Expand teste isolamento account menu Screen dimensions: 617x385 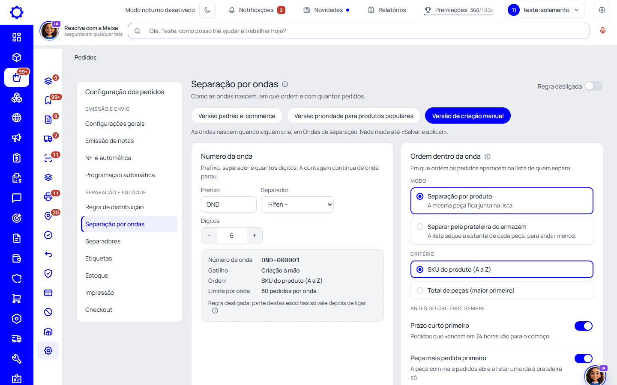coord(545,10)
